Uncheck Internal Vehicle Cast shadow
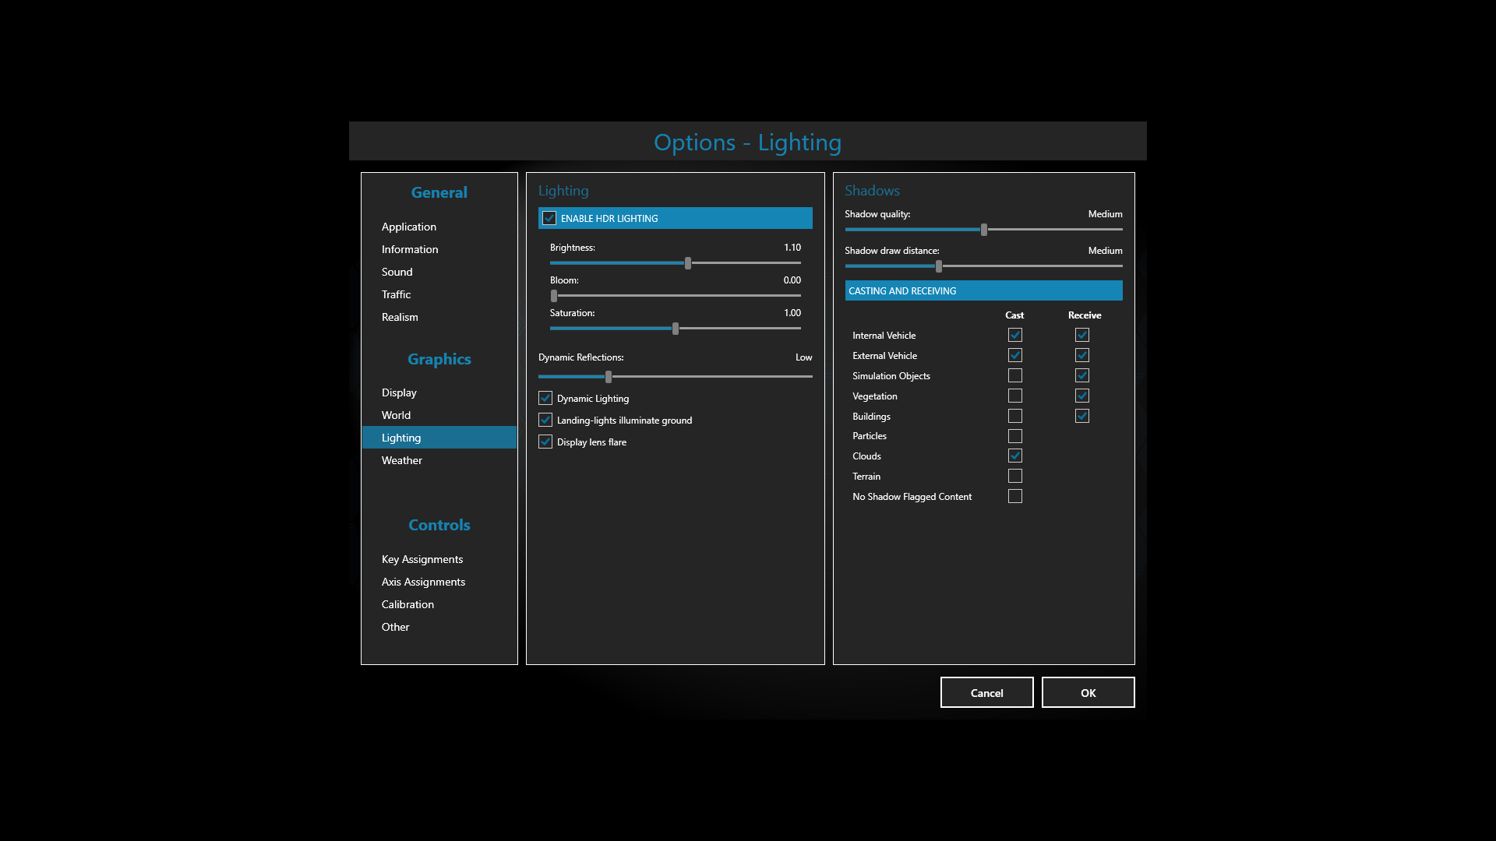 [1014, 335]
